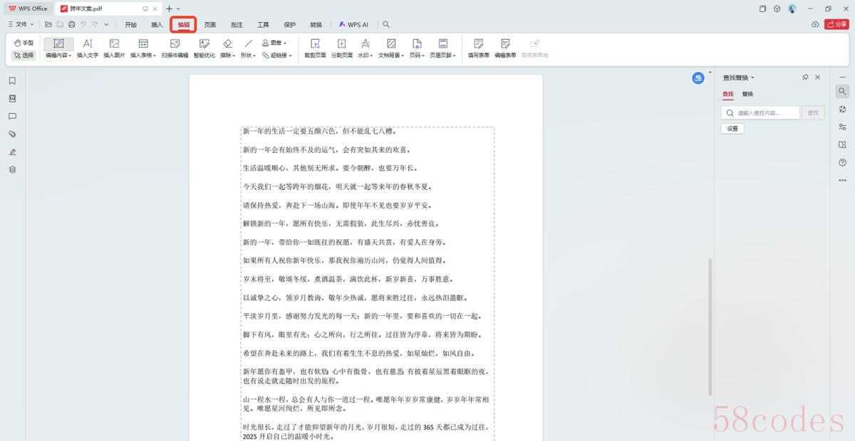Click the 插入图片 (Insert Image) icon
The height and width of the screenshot is (441, 855).
point(114,48)
